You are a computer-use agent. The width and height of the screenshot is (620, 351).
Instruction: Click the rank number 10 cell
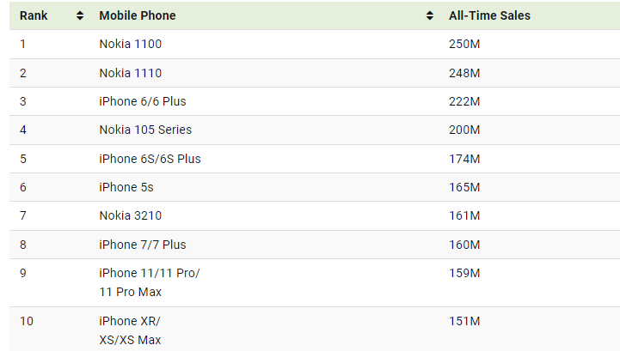click(27, 321)
